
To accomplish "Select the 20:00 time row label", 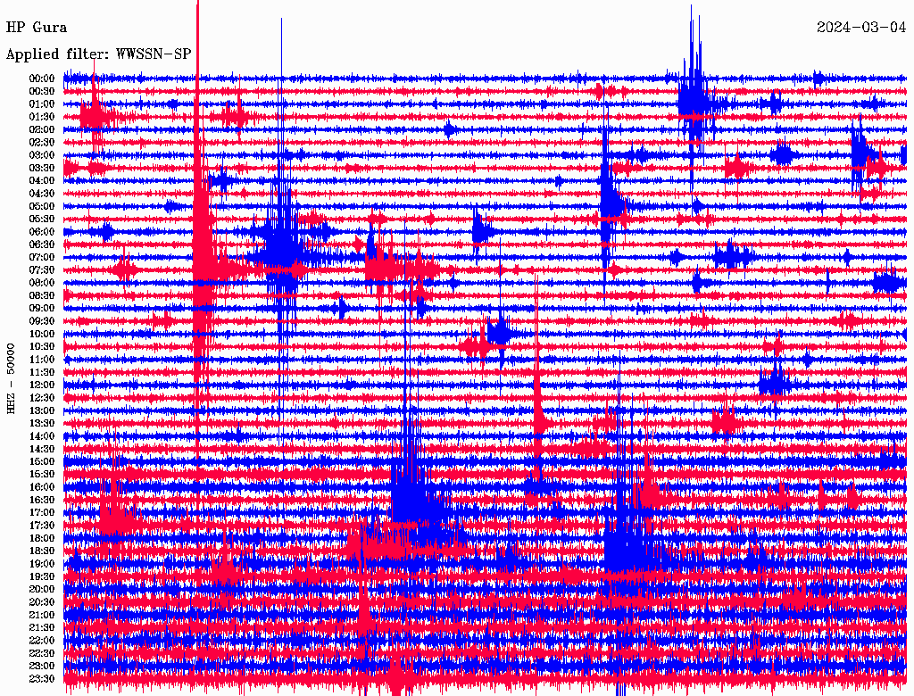I will click(x=41, y=590).
